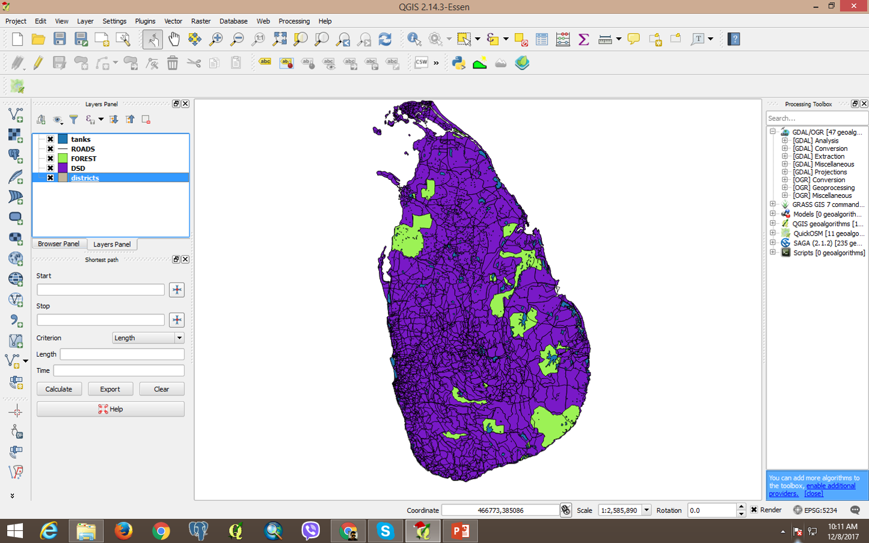This screenshot has height=543, width=869.
Task: Toggle editing with the pencil icon
Action: point(38,63)
